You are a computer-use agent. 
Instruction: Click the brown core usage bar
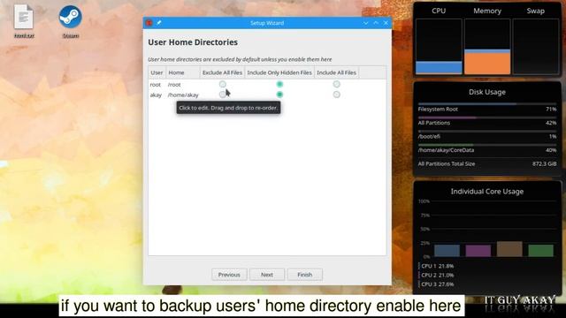click(509, 249)
